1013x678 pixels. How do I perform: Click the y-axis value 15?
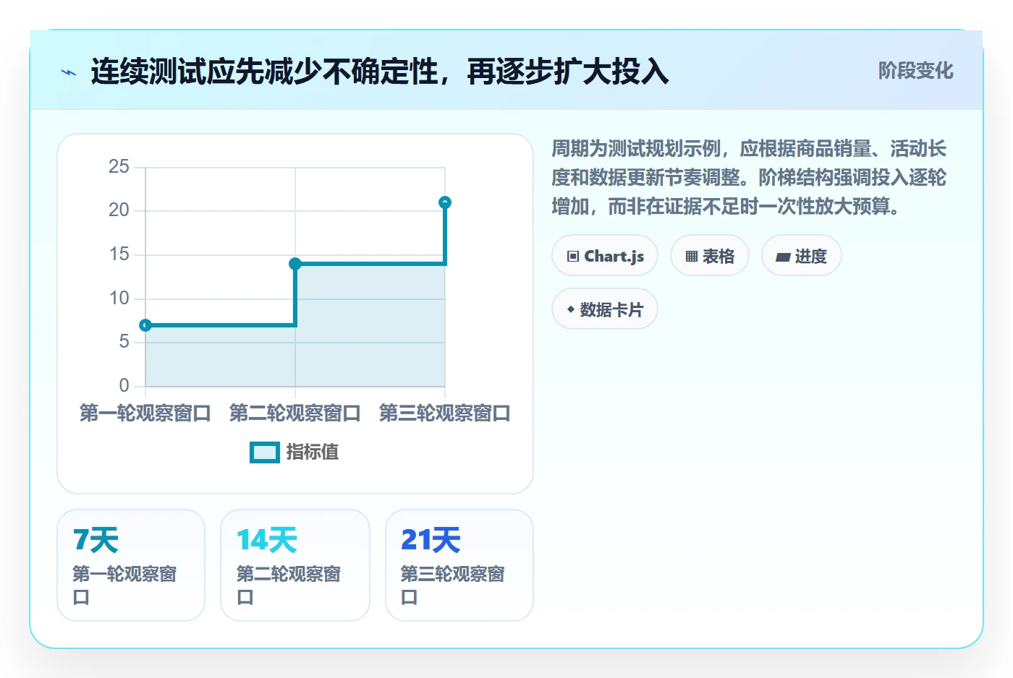(119, 254)
